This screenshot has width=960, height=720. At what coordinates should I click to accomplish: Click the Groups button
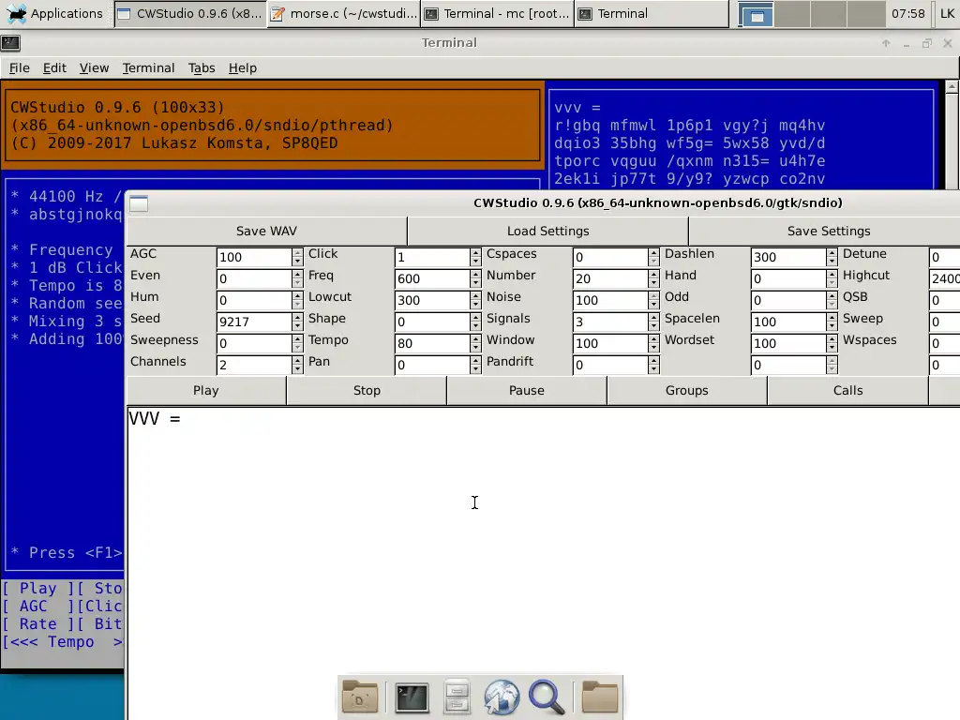click(x=687, y=391)
